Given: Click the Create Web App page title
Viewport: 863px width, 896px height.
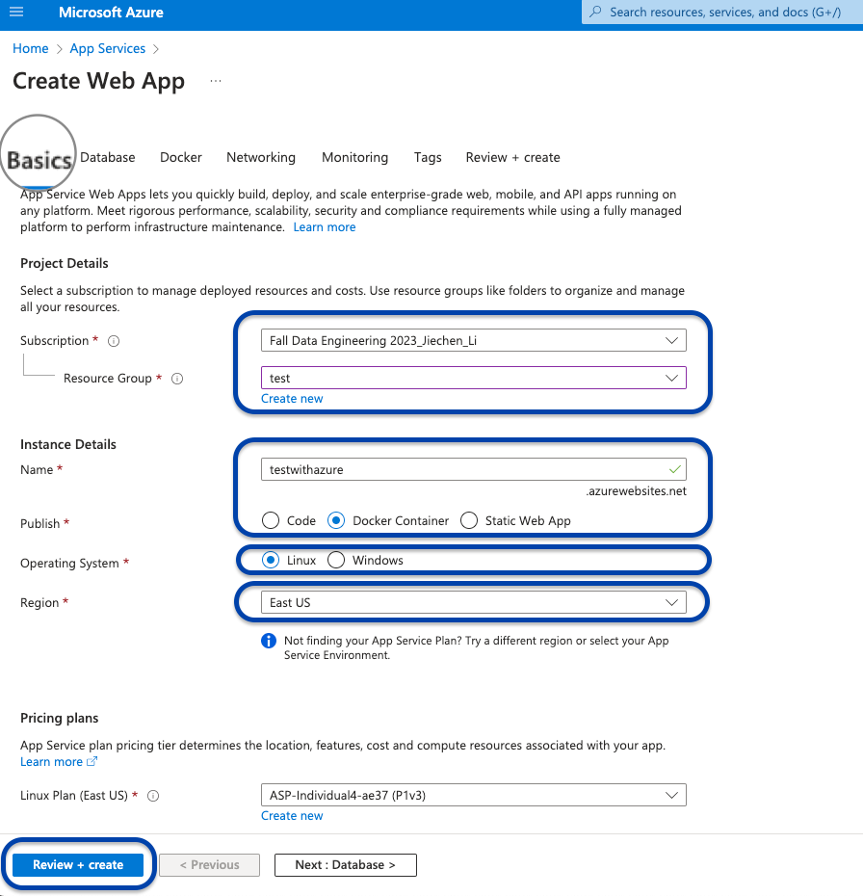Looking at the screenshot, I should (x=99, y=81).
